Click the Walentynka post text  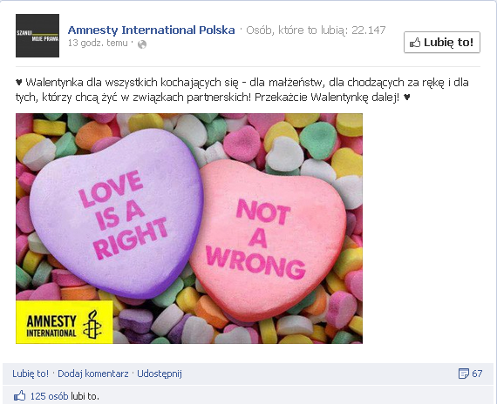(242, 90)
